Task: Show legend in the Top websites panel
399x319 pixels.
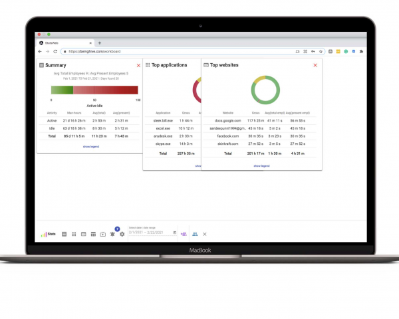Action: [x=261, y=165]
